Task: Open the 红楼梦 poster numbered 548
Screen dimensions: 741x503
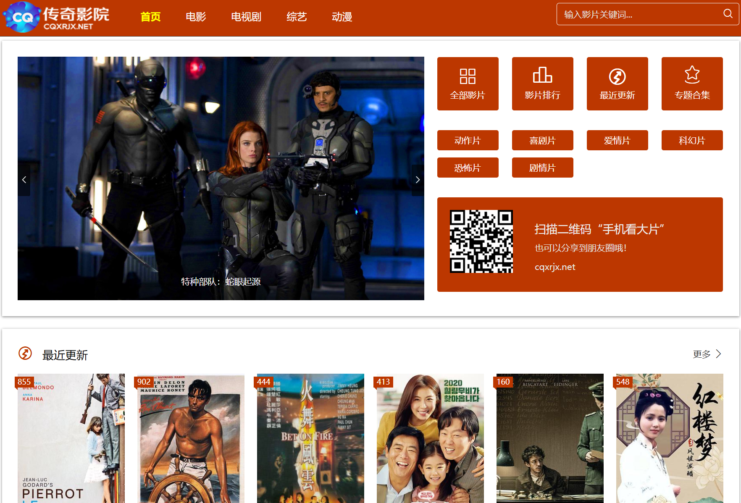Action: pyautogui.click(x=670, y=438)
